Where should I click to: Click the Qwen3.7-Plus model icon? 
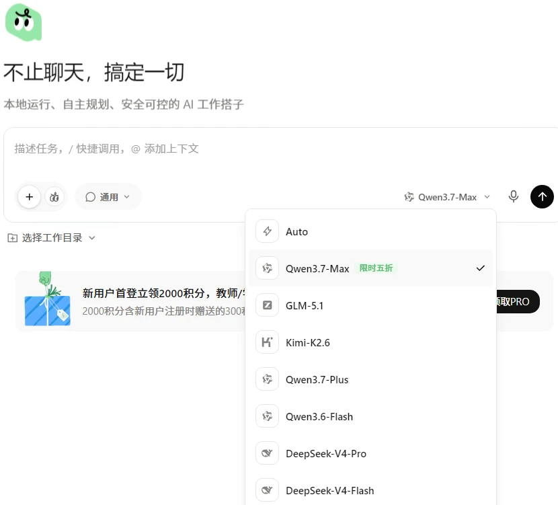coord(268,379)
